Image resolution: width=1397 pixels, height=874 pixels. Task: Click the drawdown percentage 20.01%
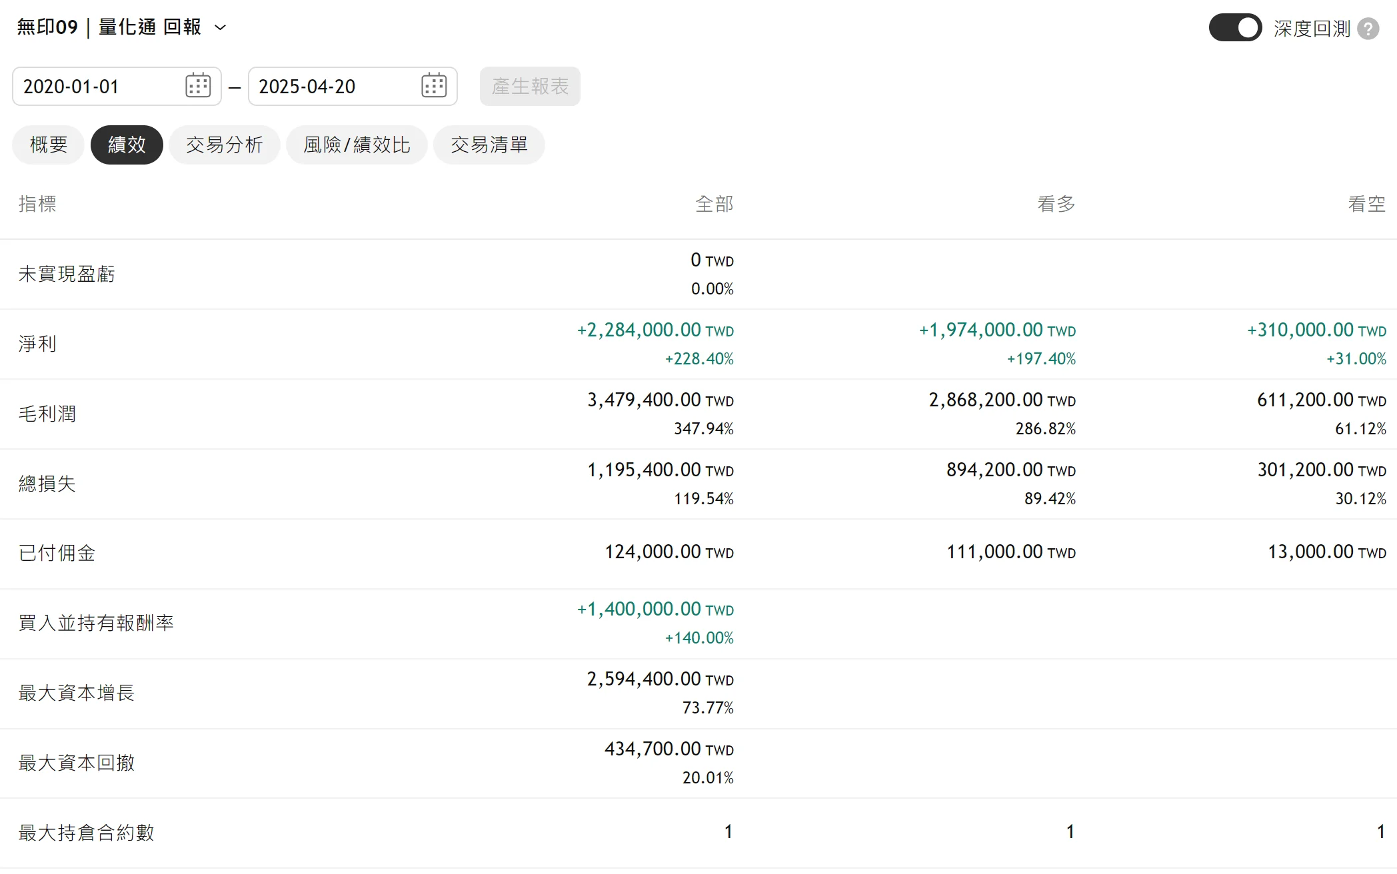pos(708,777)
